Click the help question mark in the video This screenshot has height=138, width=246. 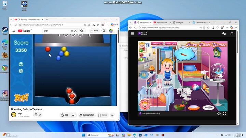pyautogui.click(x=21, y=64)
